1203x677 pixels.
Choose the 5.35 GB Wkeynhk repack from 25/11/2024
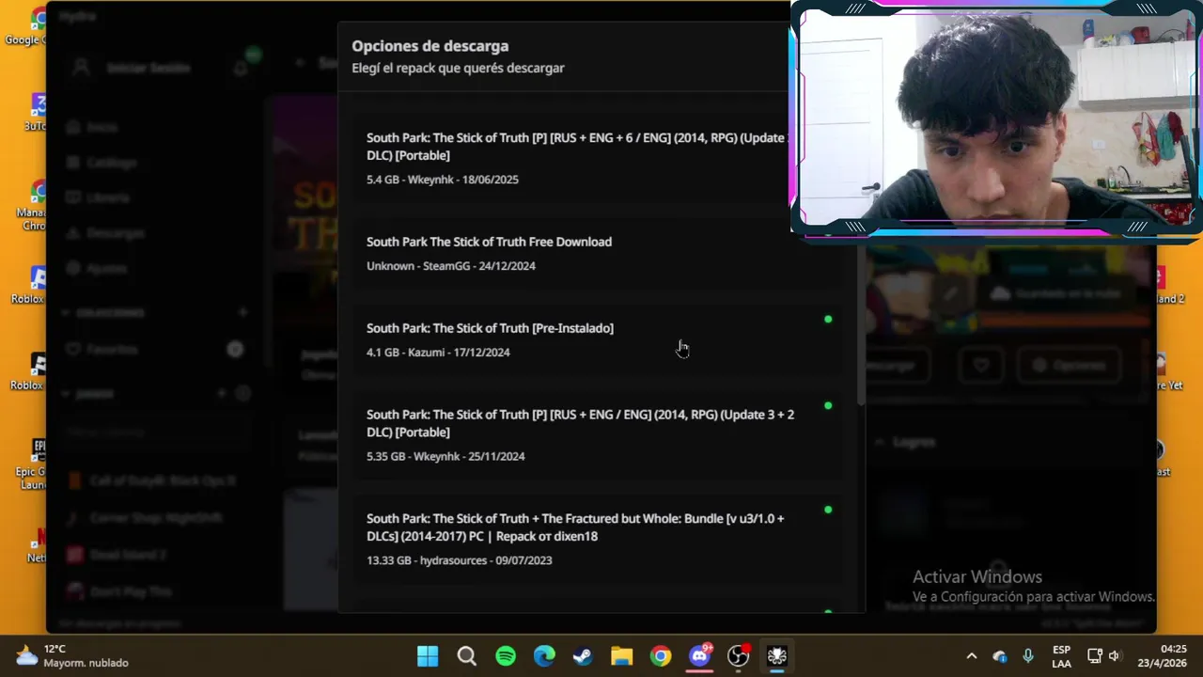click(x=598, y=434)
